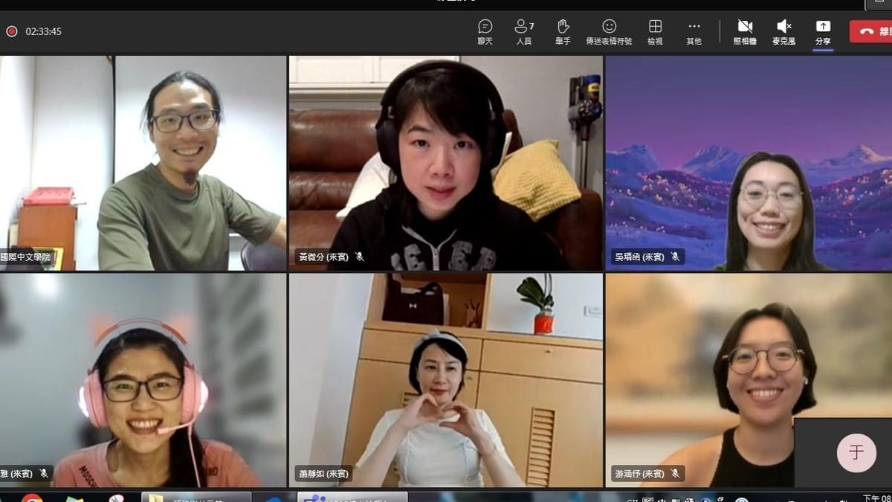Click the 蕭靜如 (來賓) name label

pos(323,474)
